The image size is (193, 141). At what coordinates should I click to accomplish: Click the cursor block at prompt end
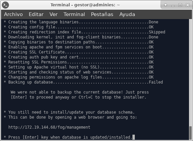[133, 137]
